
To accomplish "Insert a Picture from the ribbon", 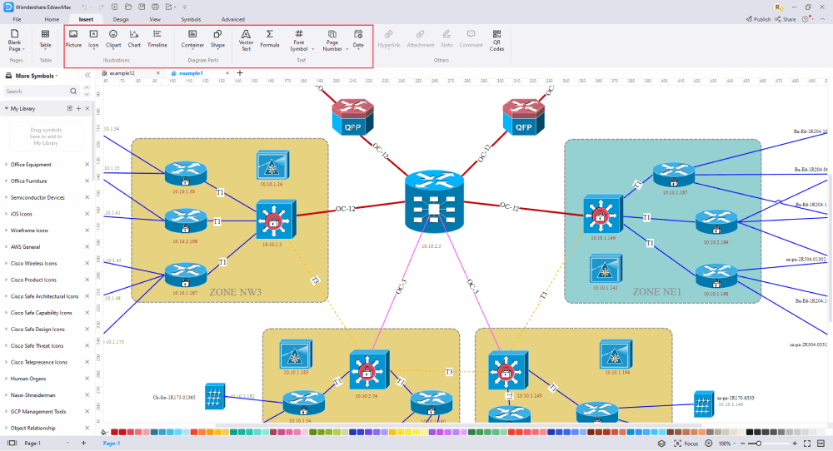I will (x=73, y=39).
